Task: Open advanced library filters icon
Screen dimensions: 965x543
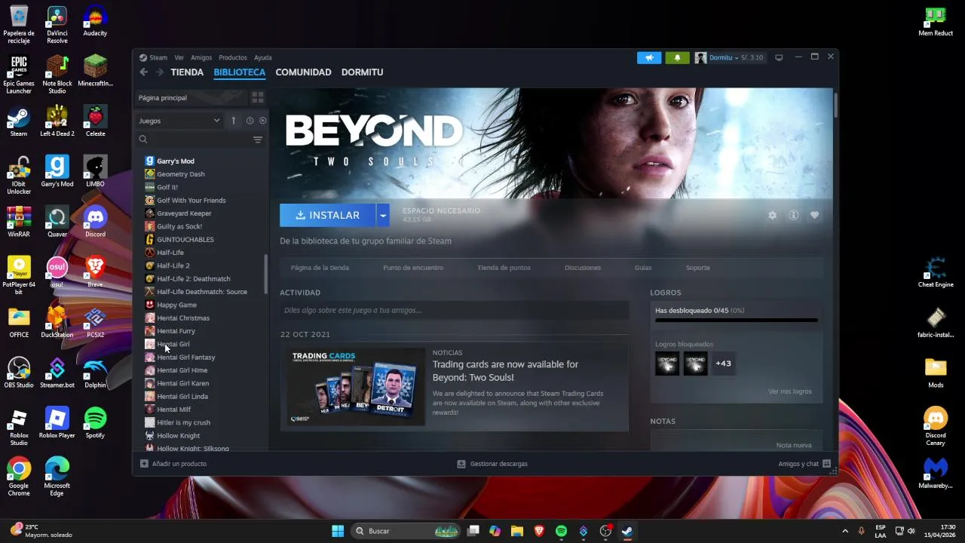Action: coord(258,140)
